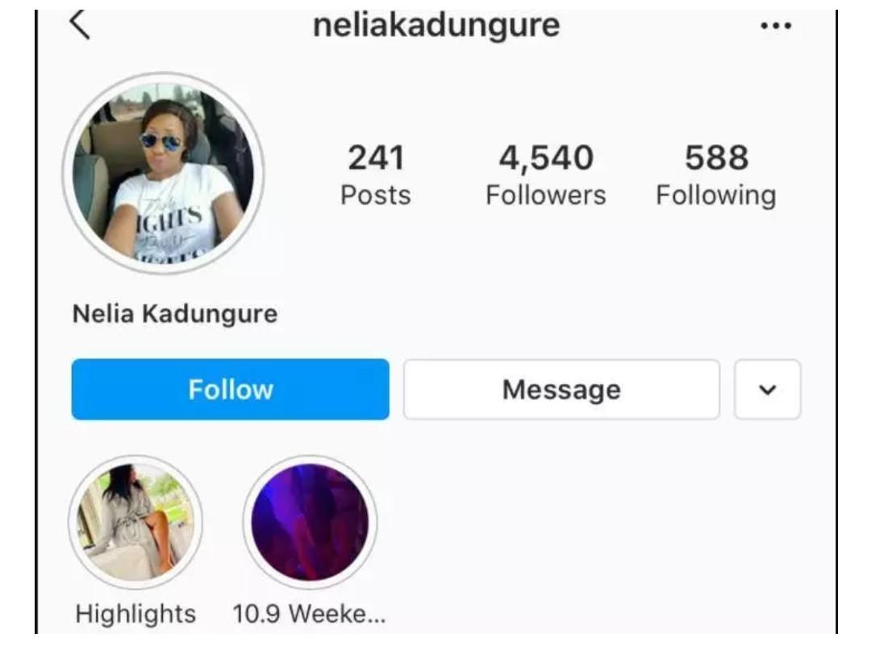Image resolution: width=871 pixels, height=650 pixels.
Task: Tap the Posts label
Action: (376, 195)
